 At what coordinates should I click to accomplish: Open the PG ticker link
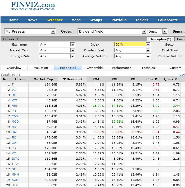[14, 148]
